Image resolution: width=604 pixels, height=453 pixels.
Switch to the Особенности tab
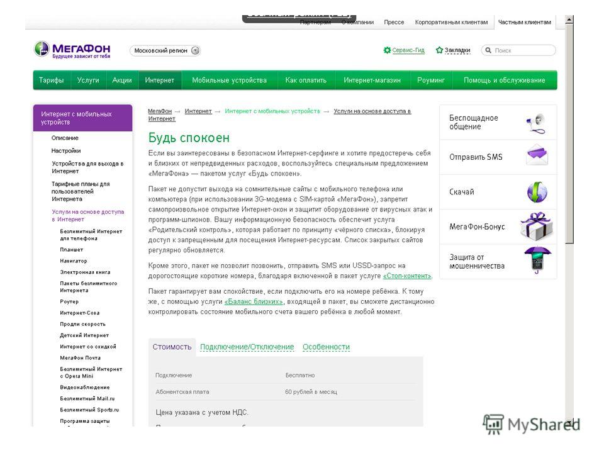coord(327,347)
